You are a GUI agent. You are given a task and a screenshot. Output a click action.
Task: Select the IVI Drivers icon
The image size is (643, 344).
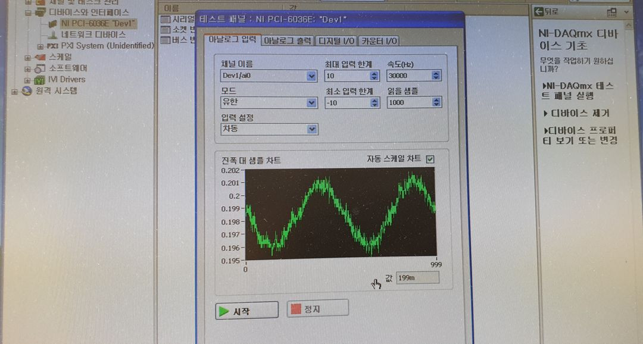40,80
